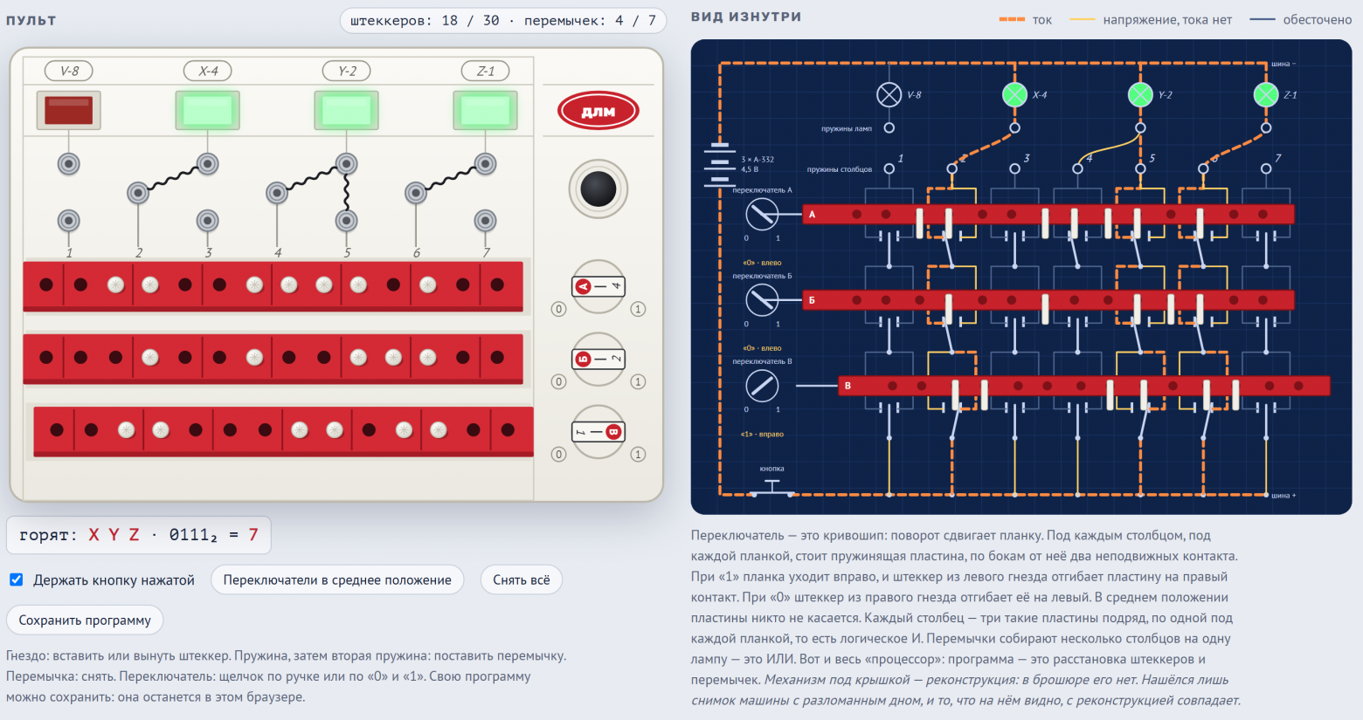The image size is (1363, 720).
Task: Click the "ВИД ИЗНУТРИ" heading
Action: 746,17
